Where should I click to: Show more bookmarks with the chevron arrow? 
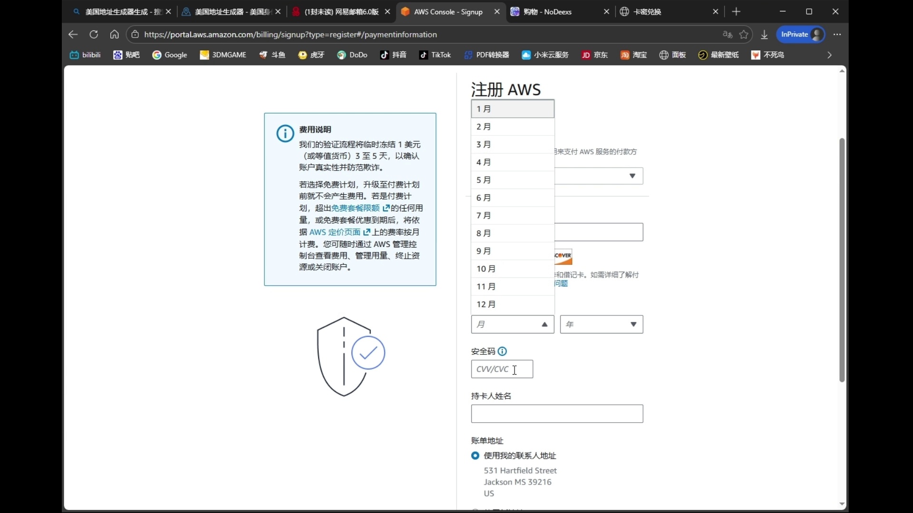(829, 55)
